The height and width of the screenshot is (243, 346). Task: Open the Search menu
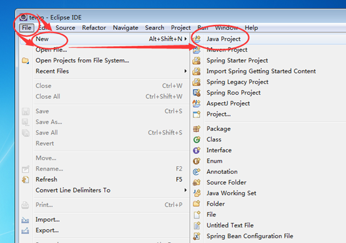tap(154, 28)
